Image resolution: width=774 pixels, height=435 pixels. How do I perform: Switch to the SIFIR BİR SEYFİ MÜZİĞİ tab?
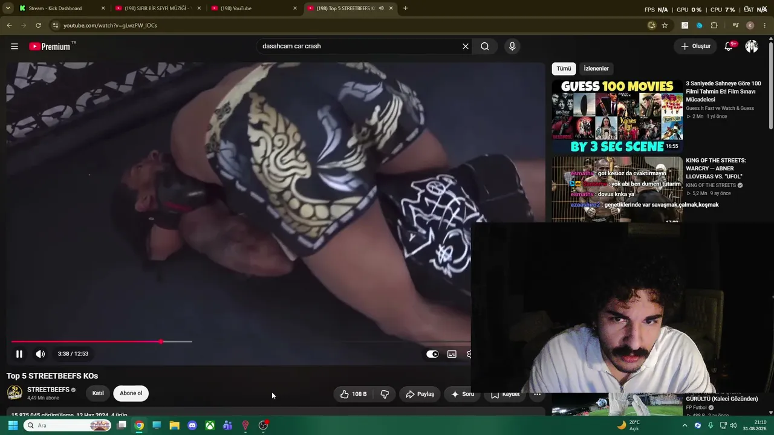point(157,8)
